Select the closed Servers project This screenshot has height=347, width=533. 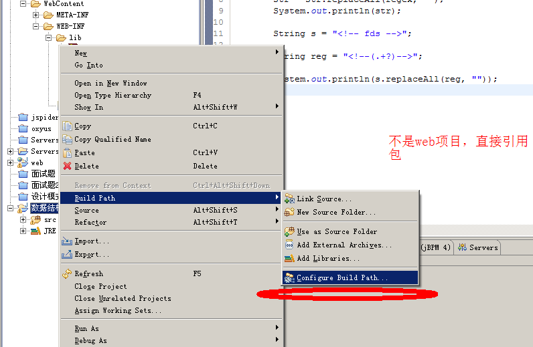point(45,140)
